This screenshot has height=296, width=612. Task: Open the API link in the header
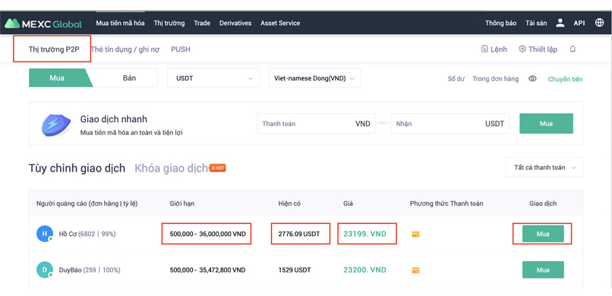579,23
